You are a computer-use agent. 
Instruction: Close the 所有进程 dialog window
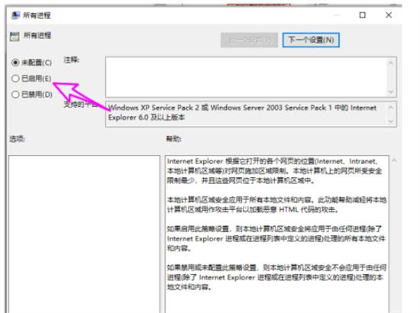tap(389, 15)
